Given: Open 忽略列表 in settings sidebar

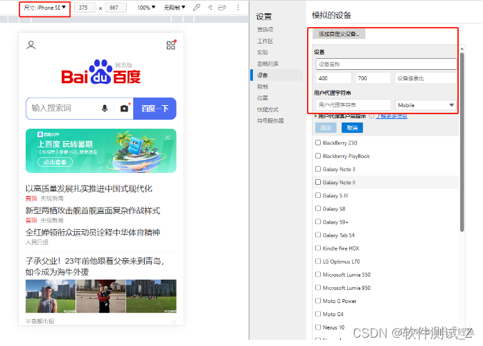Looking at the screenshot, I should (267, 64).
